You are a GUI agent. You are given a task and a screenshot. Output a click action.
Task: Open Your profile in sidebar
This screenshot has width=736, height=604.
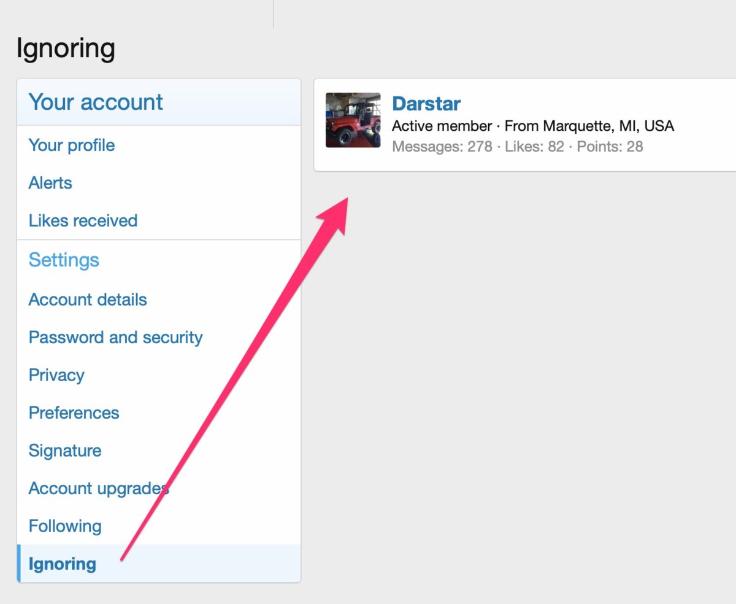[72, 145]
